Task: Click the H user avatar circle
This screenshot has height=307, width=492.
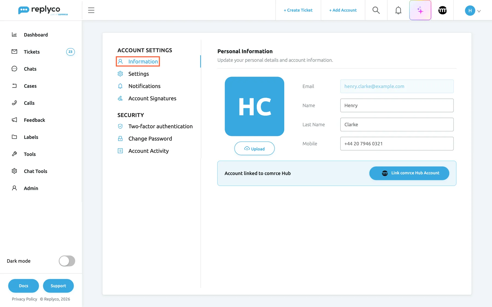Action: click(x=470, y=11)
